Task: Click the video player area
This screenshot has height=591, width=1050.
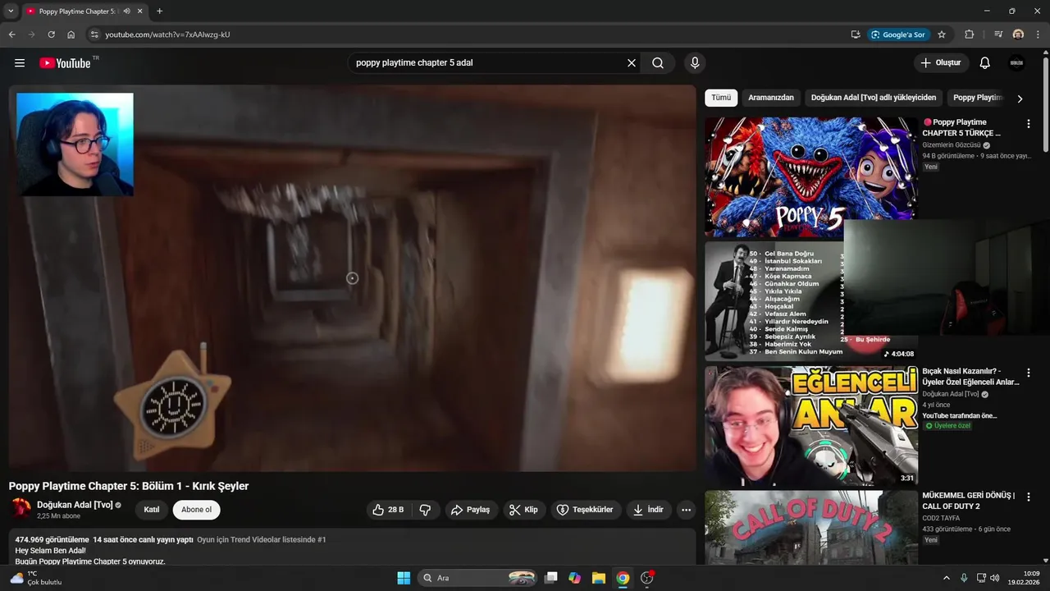Action: point(352,278)
